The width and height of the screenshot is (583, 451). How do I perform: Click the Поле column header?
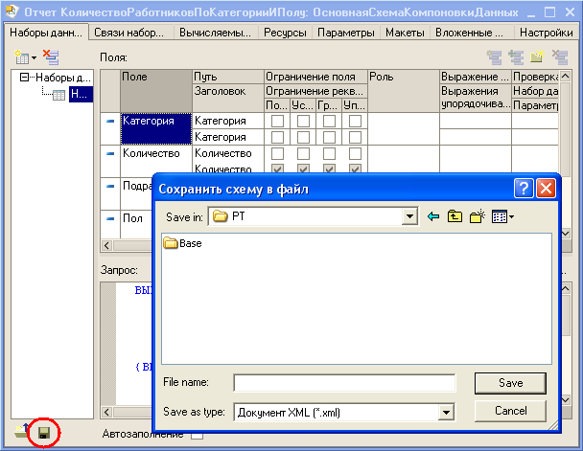[x=156, y=91]
